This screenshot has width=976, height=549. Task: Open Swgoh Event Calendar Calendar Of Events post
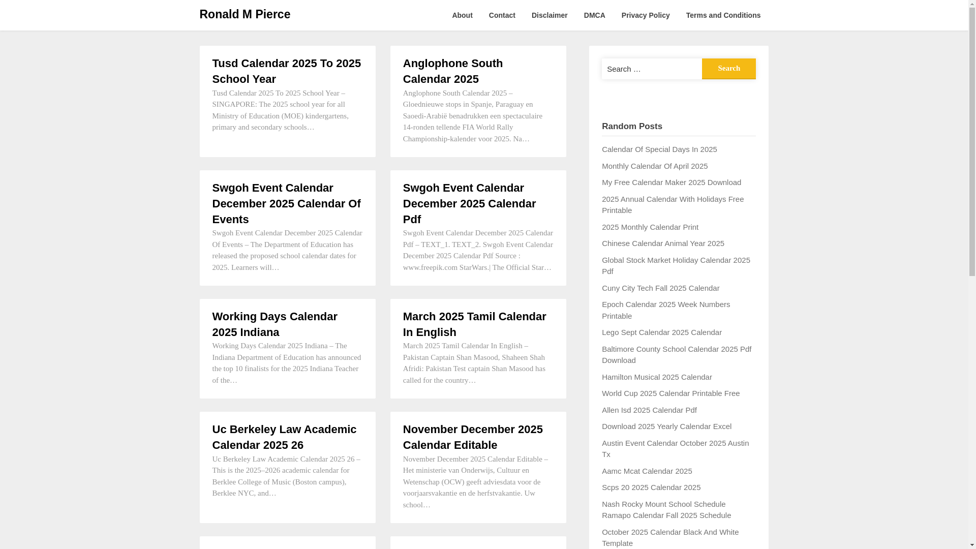[287, 203]
